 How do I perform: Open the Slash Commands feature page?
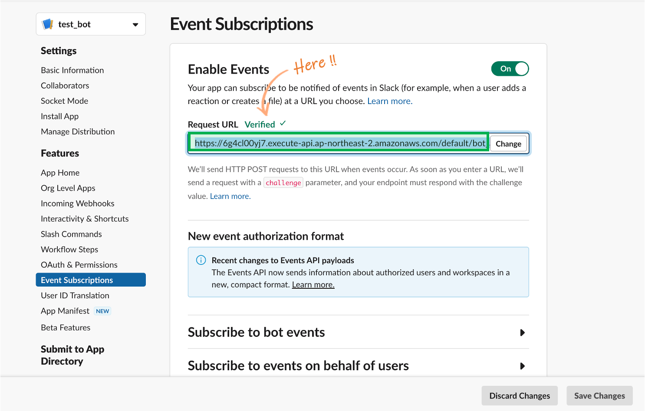click(x=71, y=234)
